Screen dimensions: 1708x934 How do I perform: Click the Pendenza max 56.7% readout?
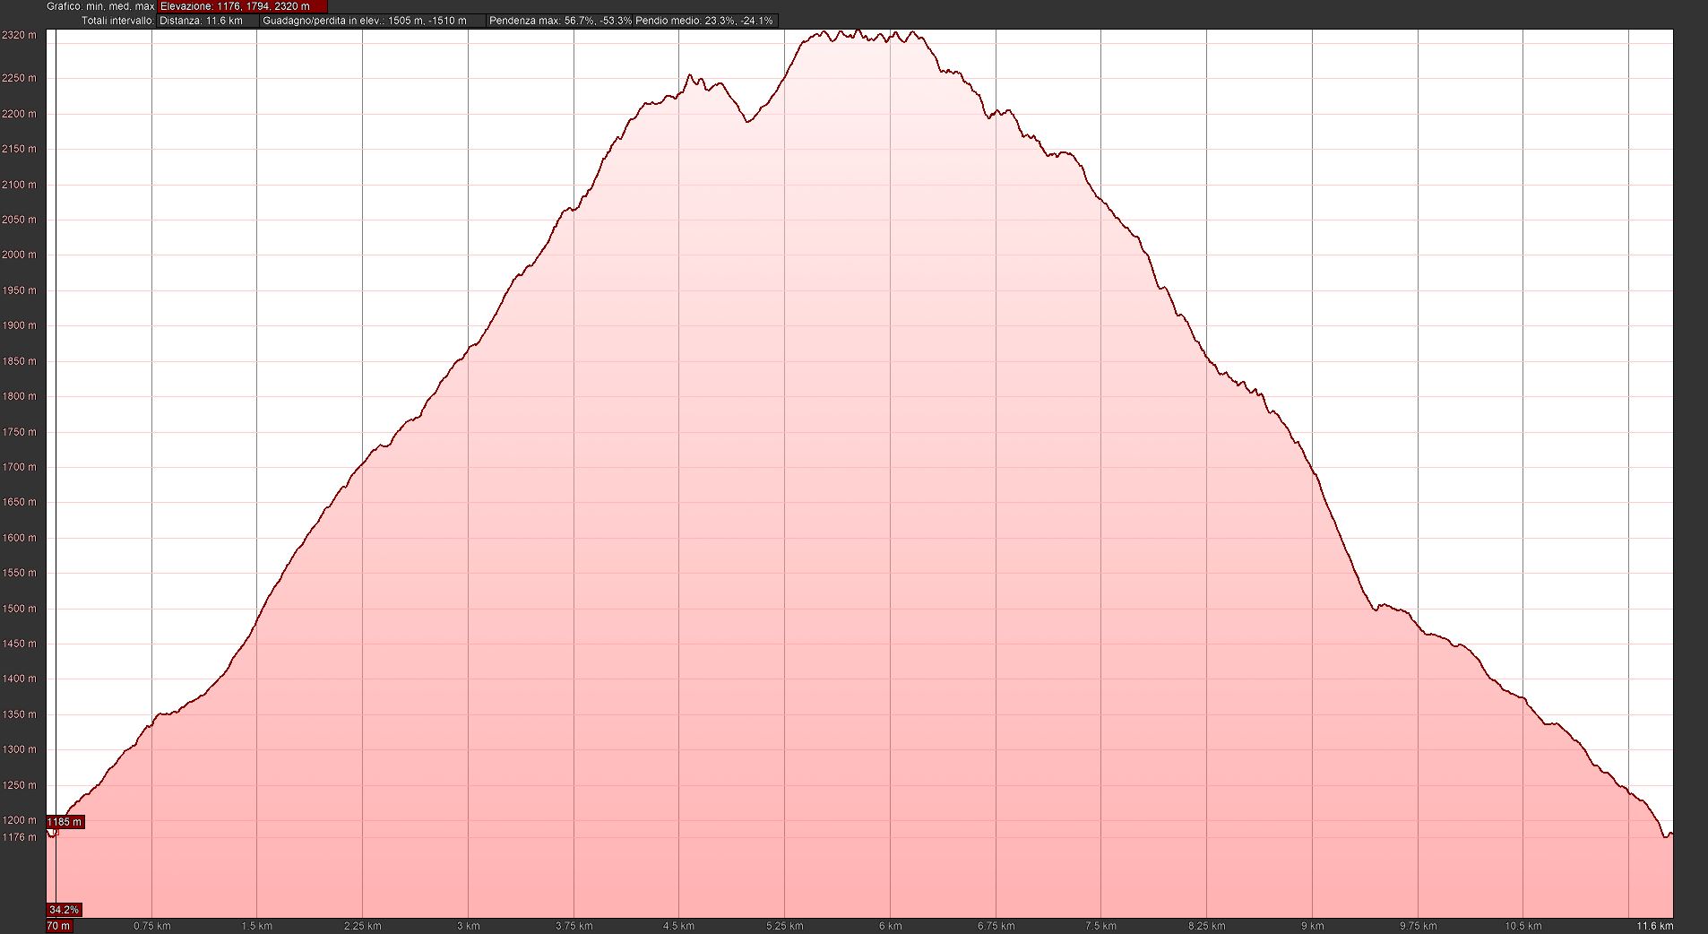(560, 21)
